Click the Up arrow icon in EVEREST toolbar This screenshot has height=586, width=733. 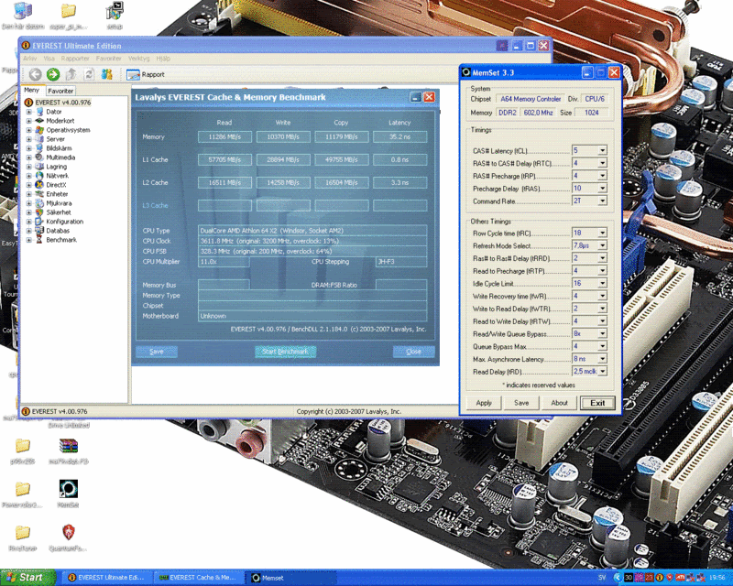(x=71, y=74)
